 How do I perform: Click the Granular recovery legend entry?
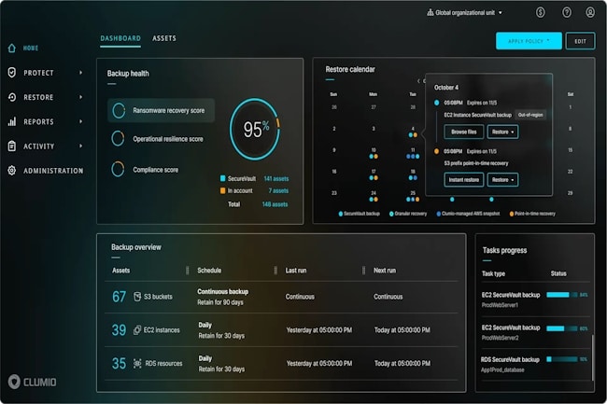(408, 214)
